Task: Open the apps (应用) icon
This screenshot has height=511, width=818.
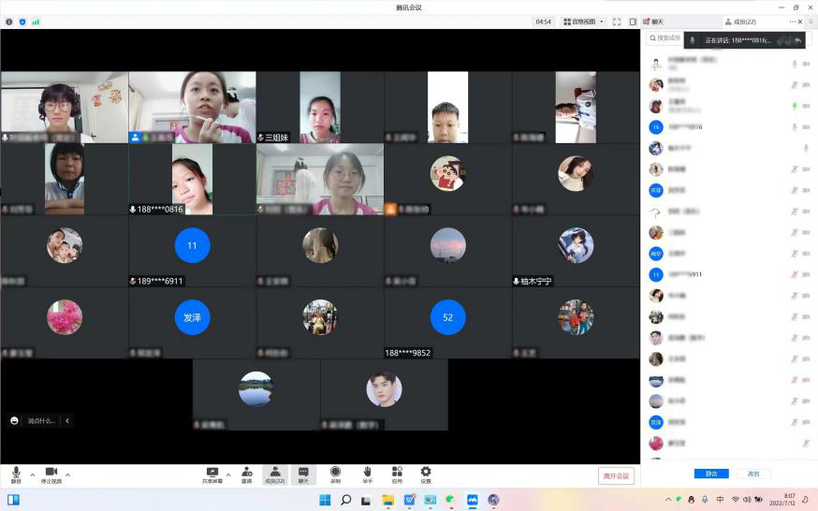Action: tap(397, 474)
